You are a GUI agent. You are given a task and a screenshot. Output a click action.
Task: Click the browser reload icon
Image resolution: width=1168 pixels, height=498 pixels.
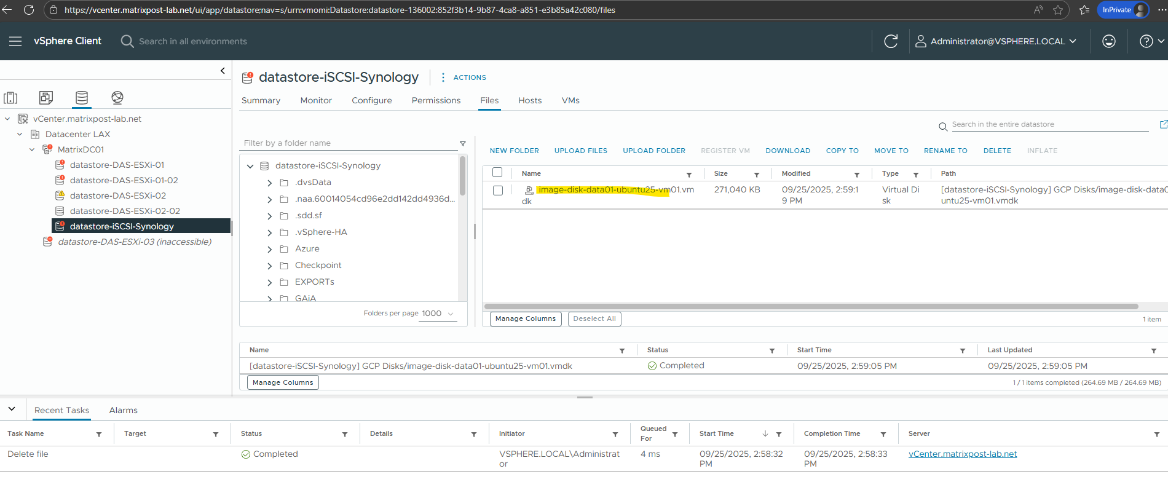tap(29, 10)
